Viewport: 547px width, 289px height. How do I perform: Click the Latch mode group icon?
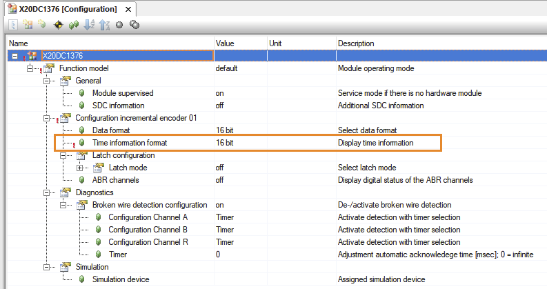tap(99, 168)
